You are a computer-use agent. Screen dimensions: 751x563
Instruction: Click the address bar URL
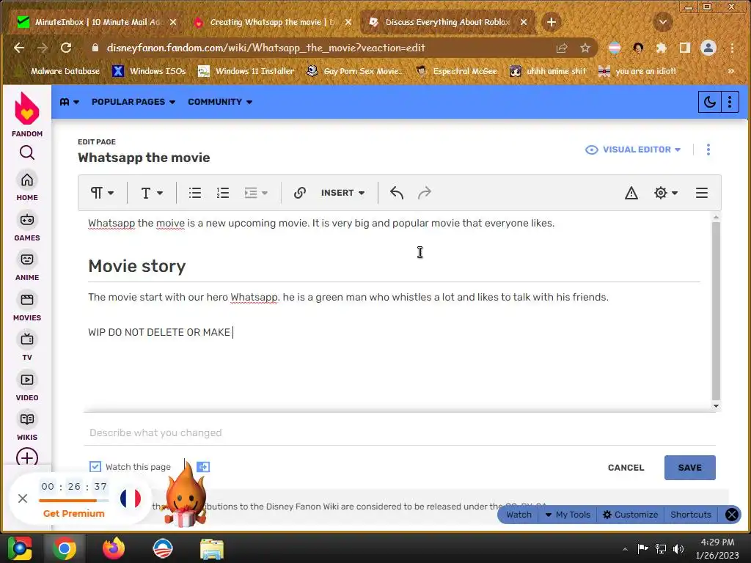point(265,48)
